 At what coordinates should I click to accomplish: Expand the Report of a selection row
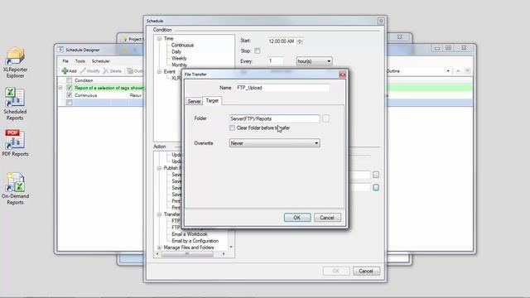[60, 88]
